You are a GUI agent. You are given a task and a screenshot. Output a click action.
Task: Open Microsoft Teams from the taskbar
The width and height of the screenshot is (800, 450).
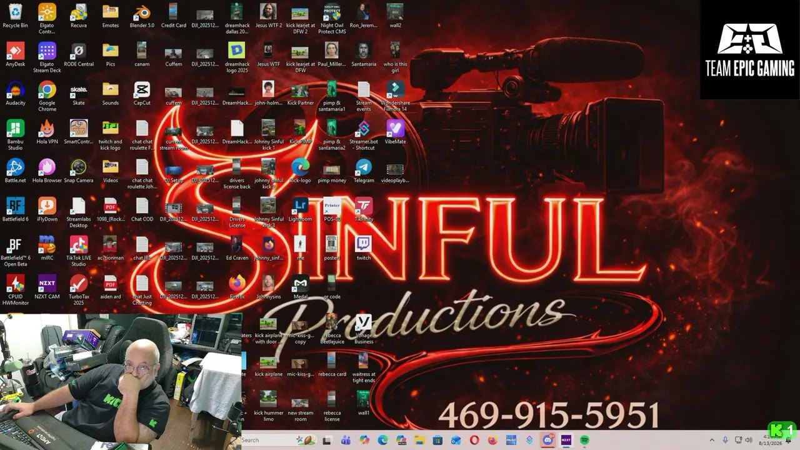click(x=346, y=440)
